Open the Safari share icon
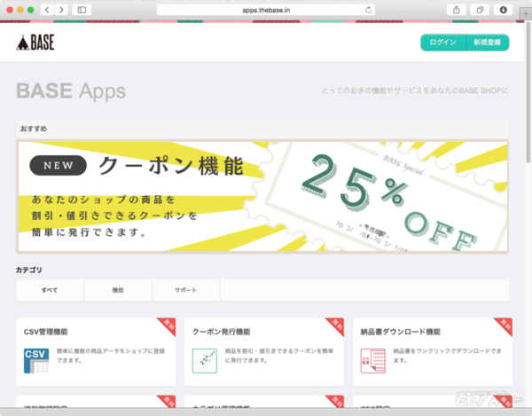This screenshot has height=416, width=532. click(x=457, y=10)
